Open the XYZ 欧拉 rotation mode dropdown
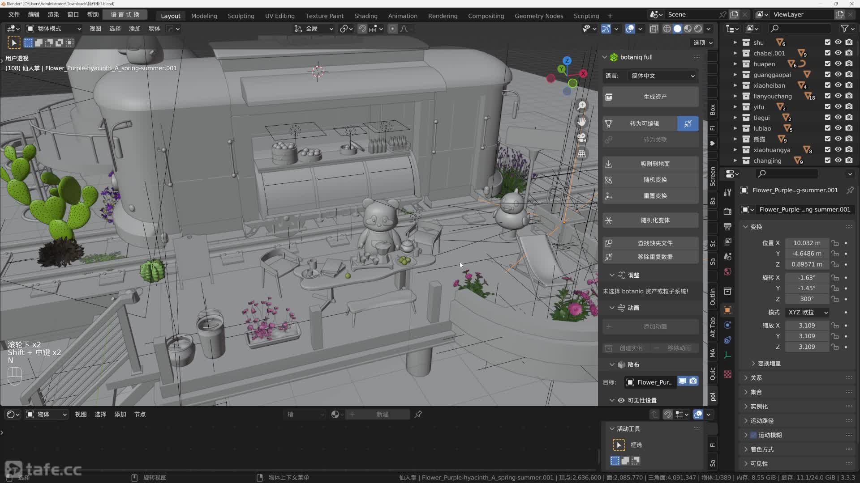This screenshot has height=483, width=860. [x=808, y=312]
